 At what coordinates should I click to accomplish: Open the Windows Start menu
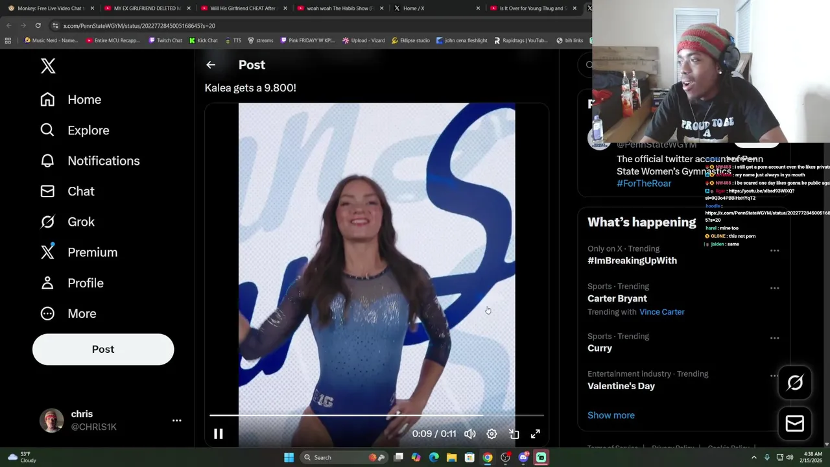click(x=289, y=457)
